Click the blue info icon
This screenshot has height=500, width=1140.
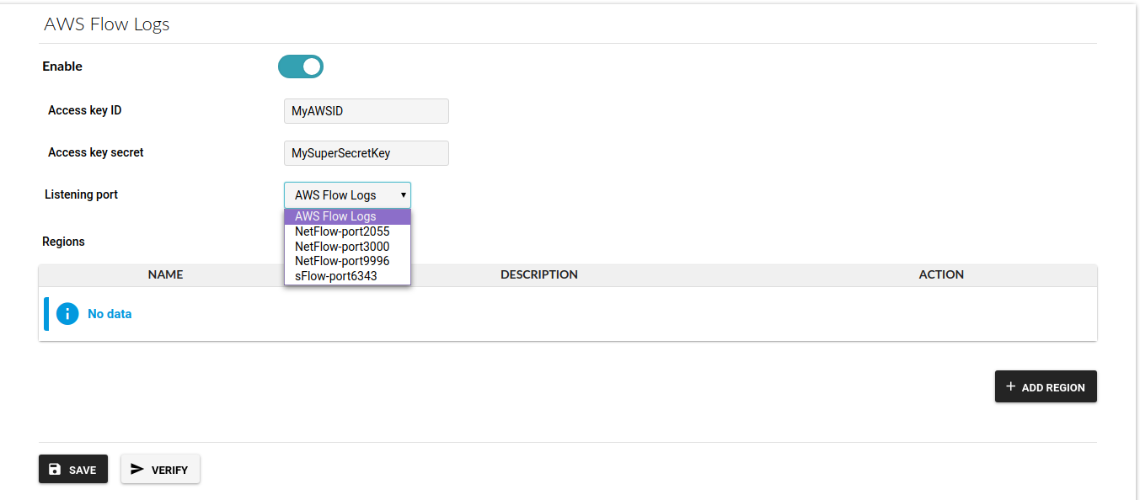pos(67,314)
